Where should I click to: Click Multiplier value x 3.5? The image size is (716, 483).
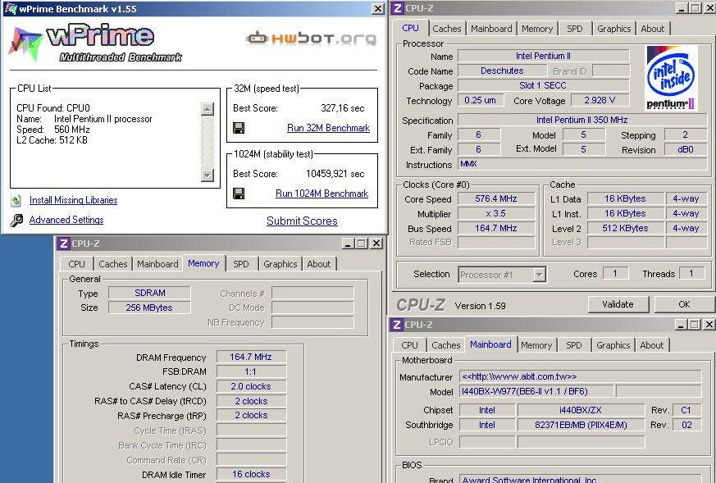(496, 213)
